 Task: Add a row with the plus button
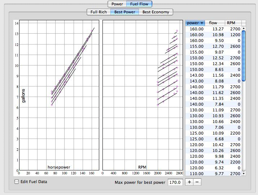pyautogui.click(x=189, y=182)
